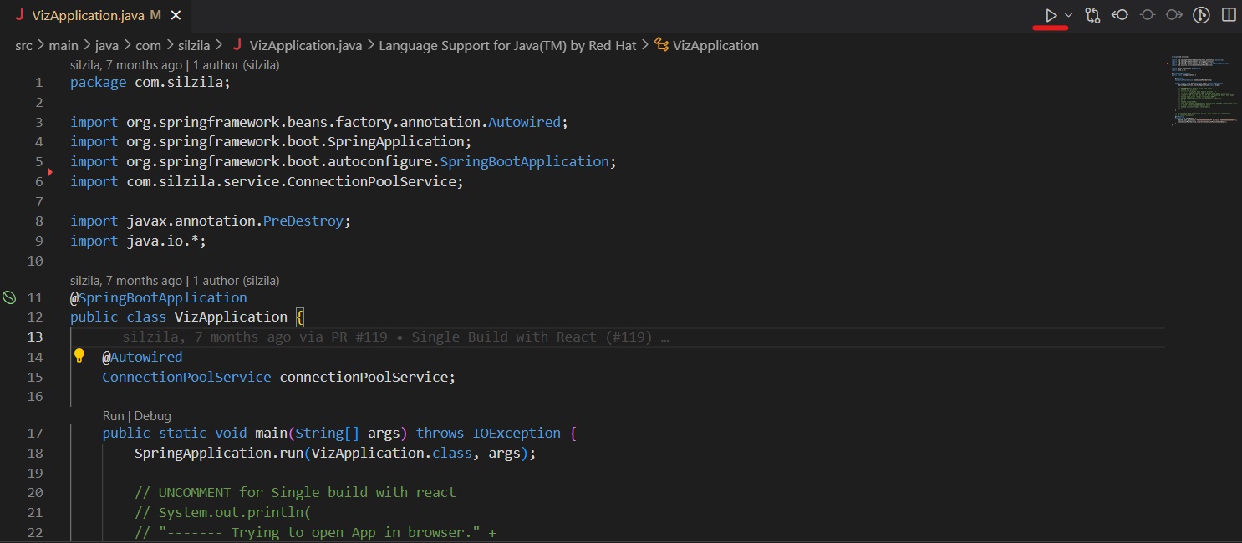Viewport: 1242px width, 543px height.
Task: Click the gutter icon beside line 11
Action: pos(10,297)
